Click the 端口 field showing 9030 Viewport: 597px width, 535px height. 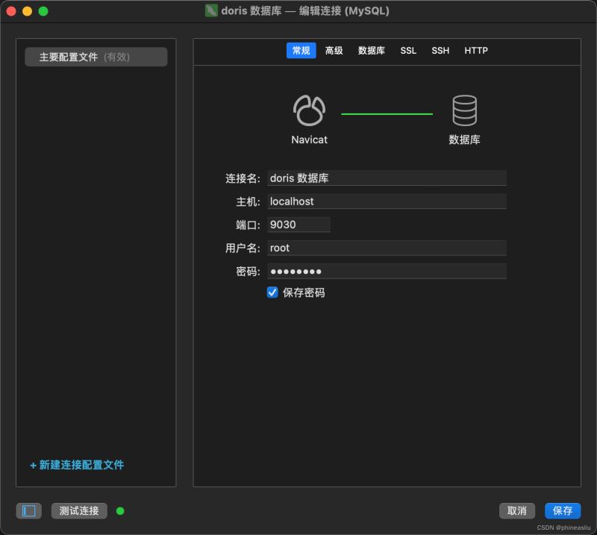coord(299,225)
